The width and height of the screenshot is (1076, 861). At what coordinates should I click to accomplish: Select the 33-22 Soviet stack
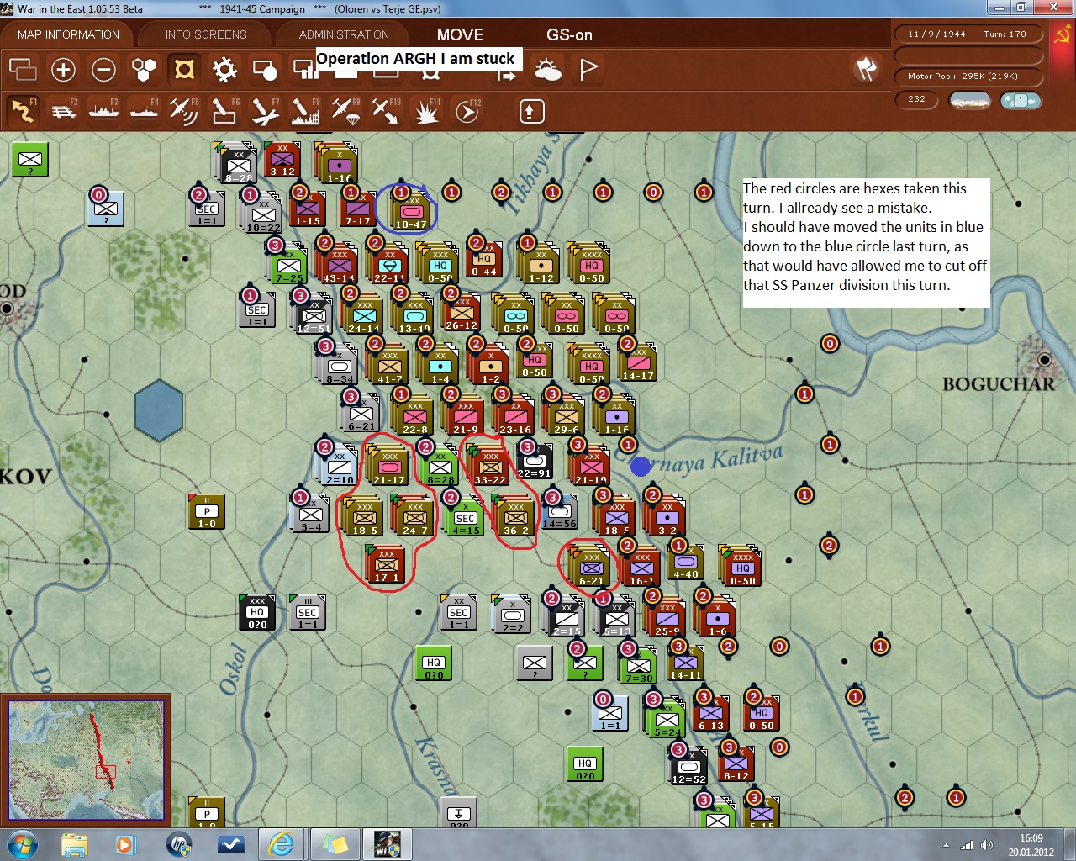[x=490, y=467]
